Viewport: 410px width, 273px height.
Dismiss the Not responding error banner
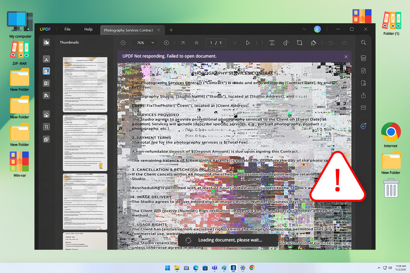point(346,57)
